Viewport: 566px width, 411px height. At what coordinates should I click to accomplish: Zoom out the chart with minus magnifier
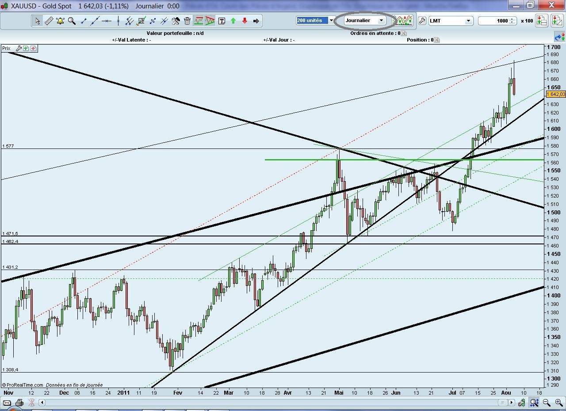point(547,403)
